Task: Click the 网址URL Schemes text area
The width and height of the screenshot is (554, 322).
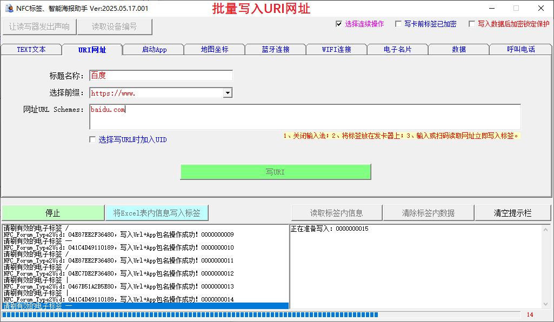Action: pyautogui.click(x=305, y=117)
